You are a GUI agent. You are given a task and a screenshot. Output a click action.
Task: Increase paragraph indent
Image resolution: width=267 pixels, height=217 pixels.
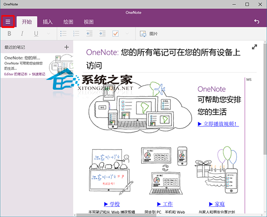click(102, 33)
